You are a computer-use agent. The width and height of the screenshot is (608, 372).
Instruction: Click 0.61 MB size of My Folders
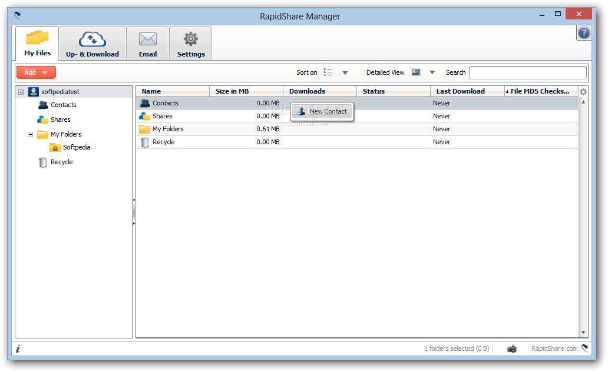pyautogui.click(x=267, y=129)
